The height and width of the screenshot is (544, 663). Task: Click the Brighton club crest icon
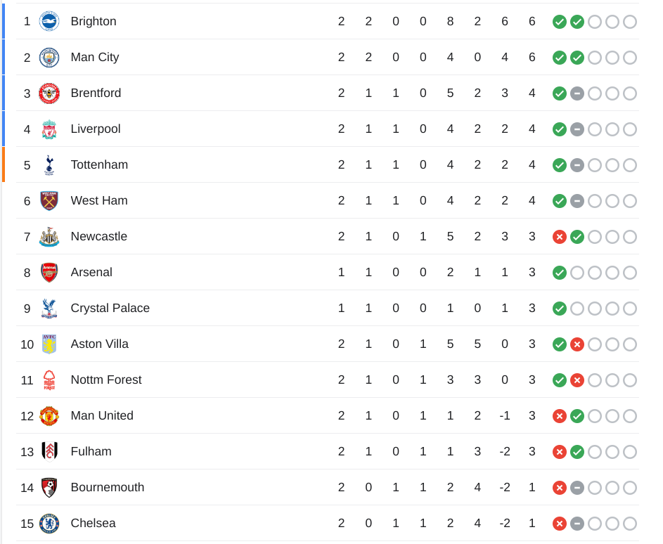pyautogui.click(x=49, y=21)
